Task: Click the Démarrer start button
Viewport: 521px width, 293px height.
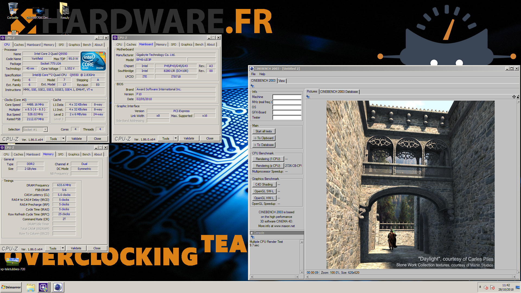Action: pyautogui.click(x=11, y=287)
